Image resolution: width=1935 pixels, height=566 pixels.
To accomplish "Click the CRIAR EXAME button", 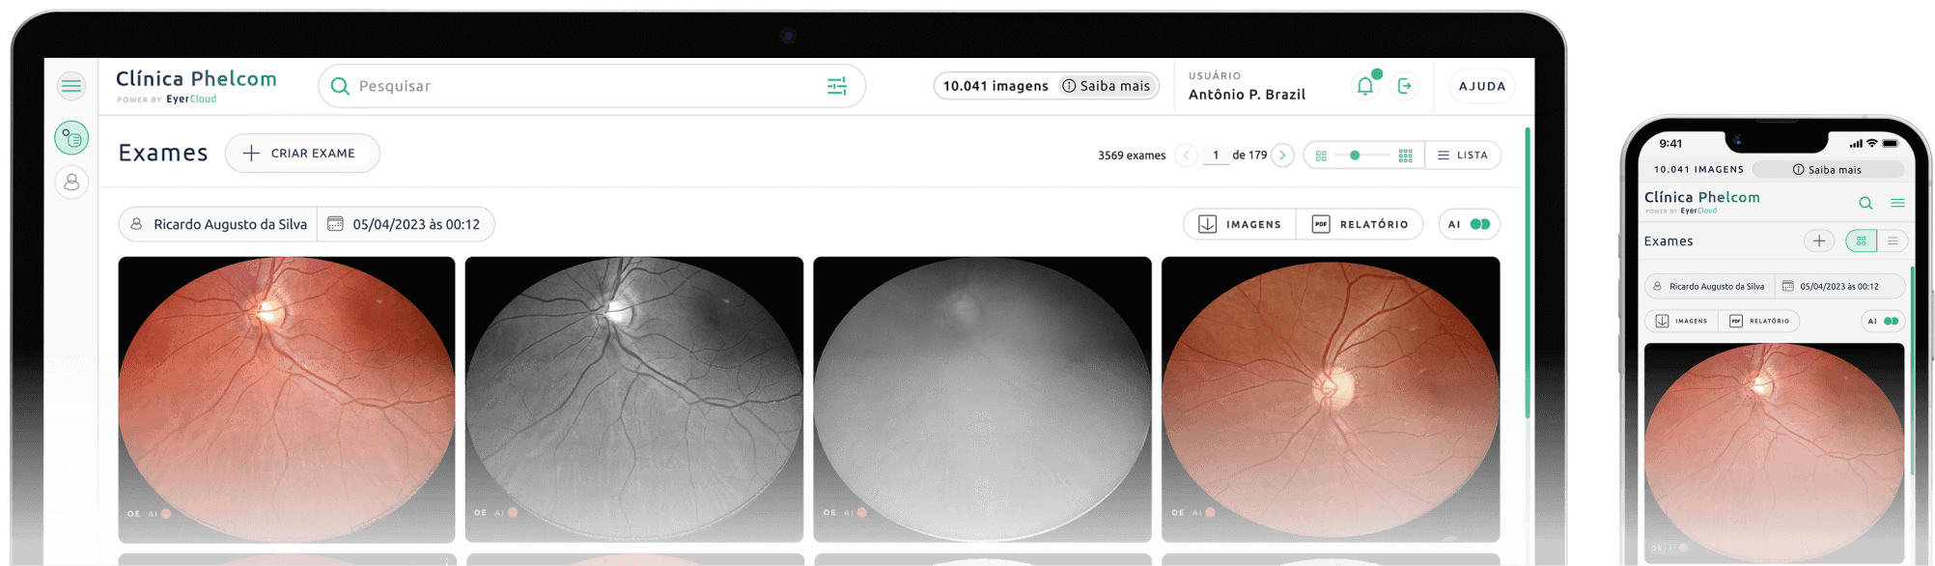I will (302, 154).
